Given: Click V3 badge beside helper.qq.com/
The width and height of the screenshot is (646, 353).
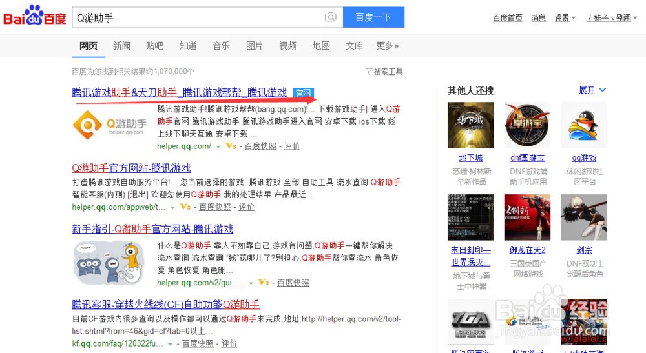Looking at the screenshot, I should pyautogui.click(x=231, y=146).
